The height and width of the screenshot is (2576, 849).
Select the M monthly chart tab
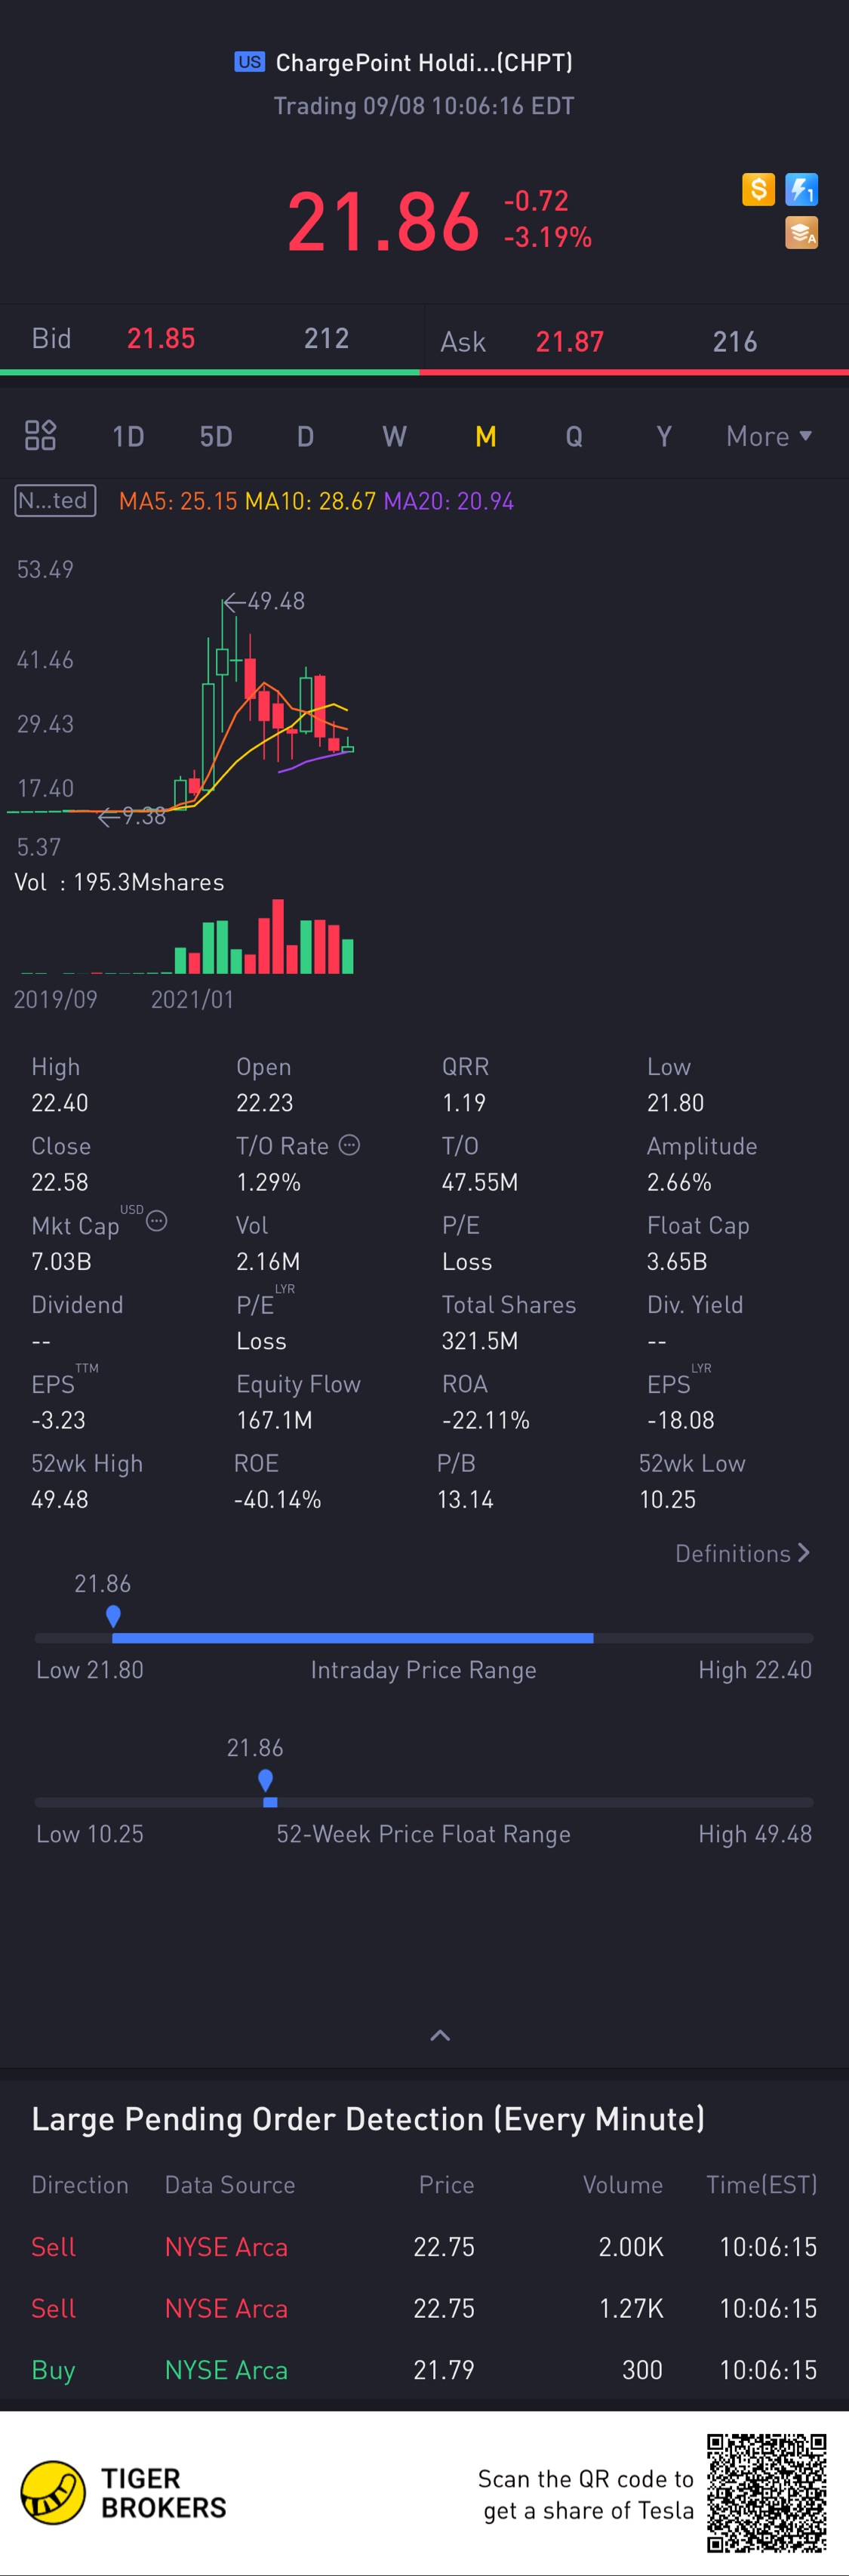485,436
